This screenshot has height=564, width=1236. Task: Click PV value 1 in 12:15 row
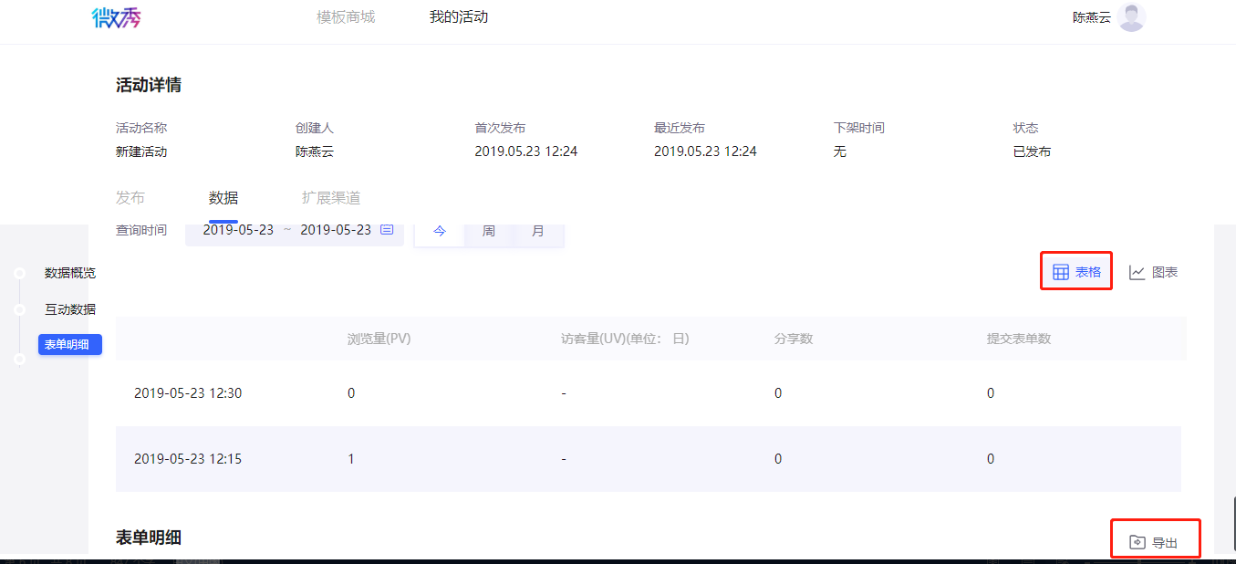351,459
